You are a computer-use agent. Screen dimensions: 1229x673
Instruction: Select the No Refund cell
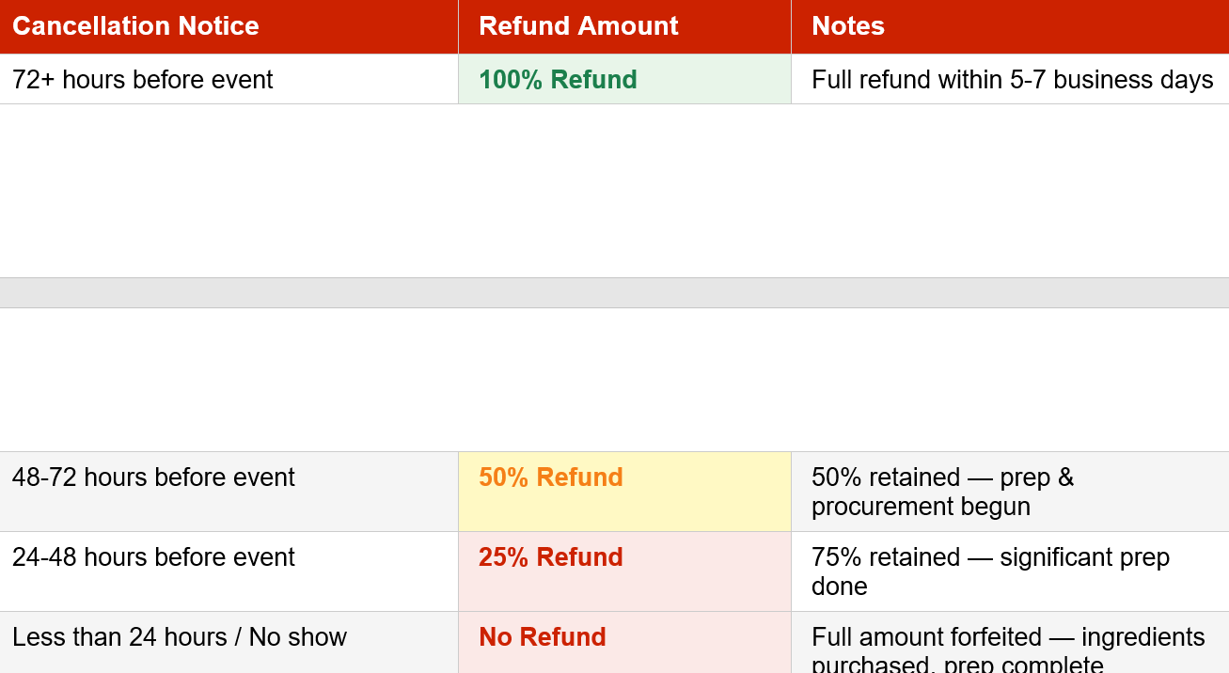click(624, 643)
